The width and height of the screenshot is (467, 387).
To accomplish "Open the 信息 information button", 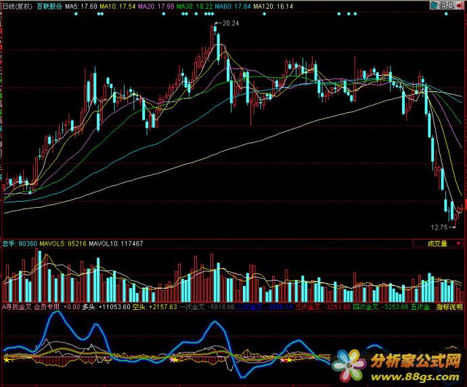I will pos(446,5).
